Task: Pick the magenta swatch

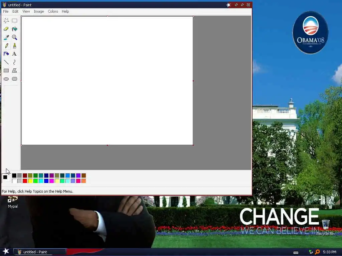Action: (x=51, y=181)
